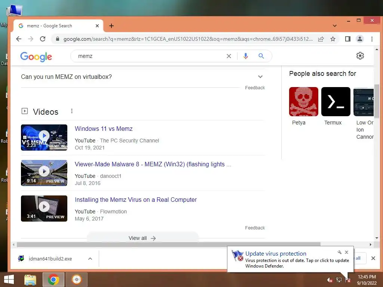Open the Windows Start button
383x287 pixels.
(x=9, y=280)
